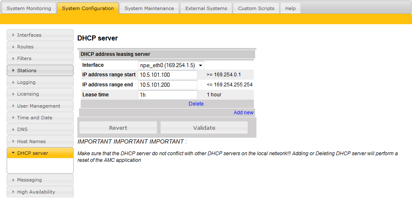Open the External Systems tab
Screen dimensions: 412x199
pyautogui.click(x=206, y=8)
